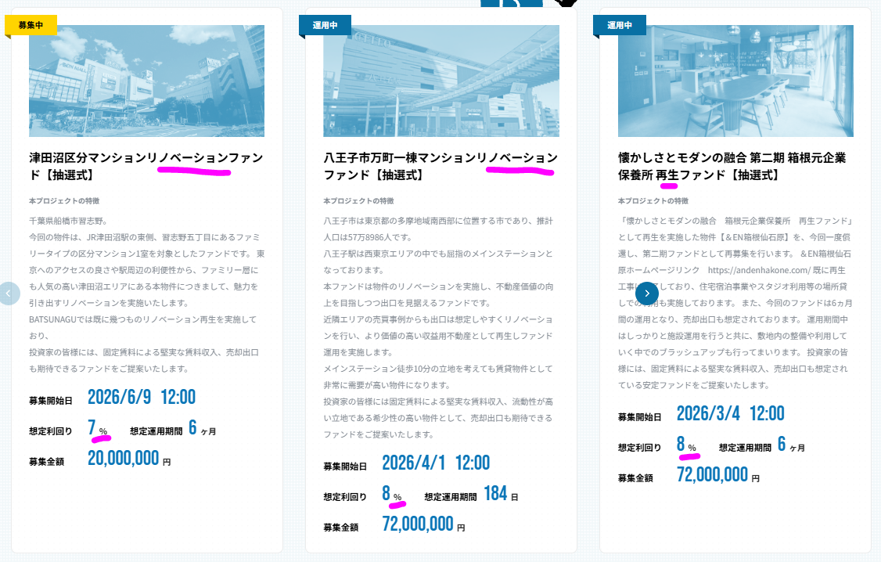Click 本プロジェクトの特徴 heading on 津田沼 card
881x562 pixels.
click(64, 200)
